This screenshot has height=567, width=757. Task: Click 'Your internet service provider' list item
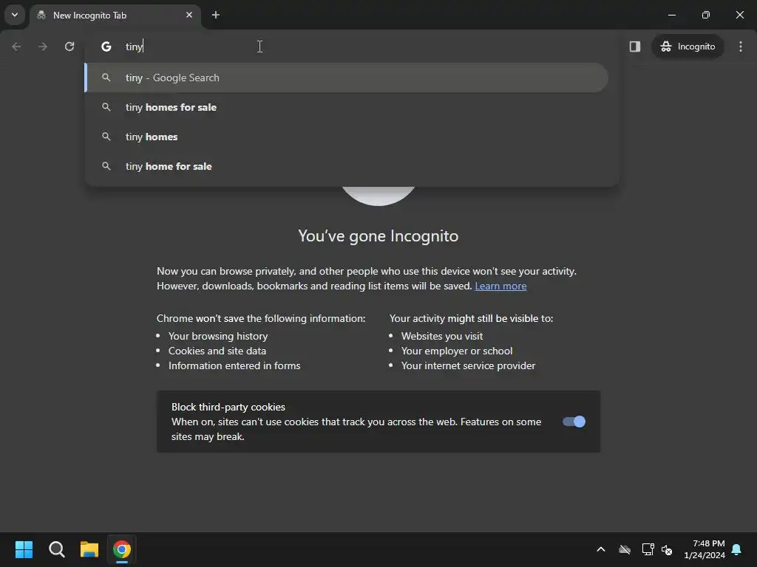click(x=468, y=365)
